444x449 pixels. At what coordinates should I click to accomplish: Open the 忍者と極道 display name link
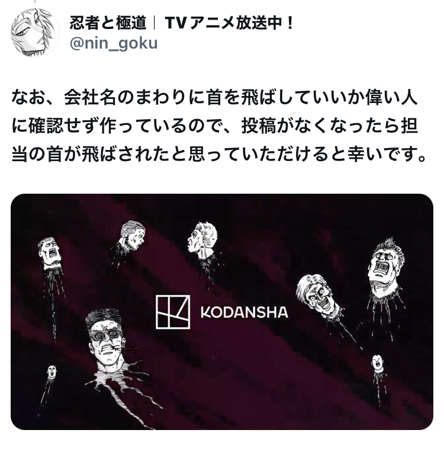(108, 23)
